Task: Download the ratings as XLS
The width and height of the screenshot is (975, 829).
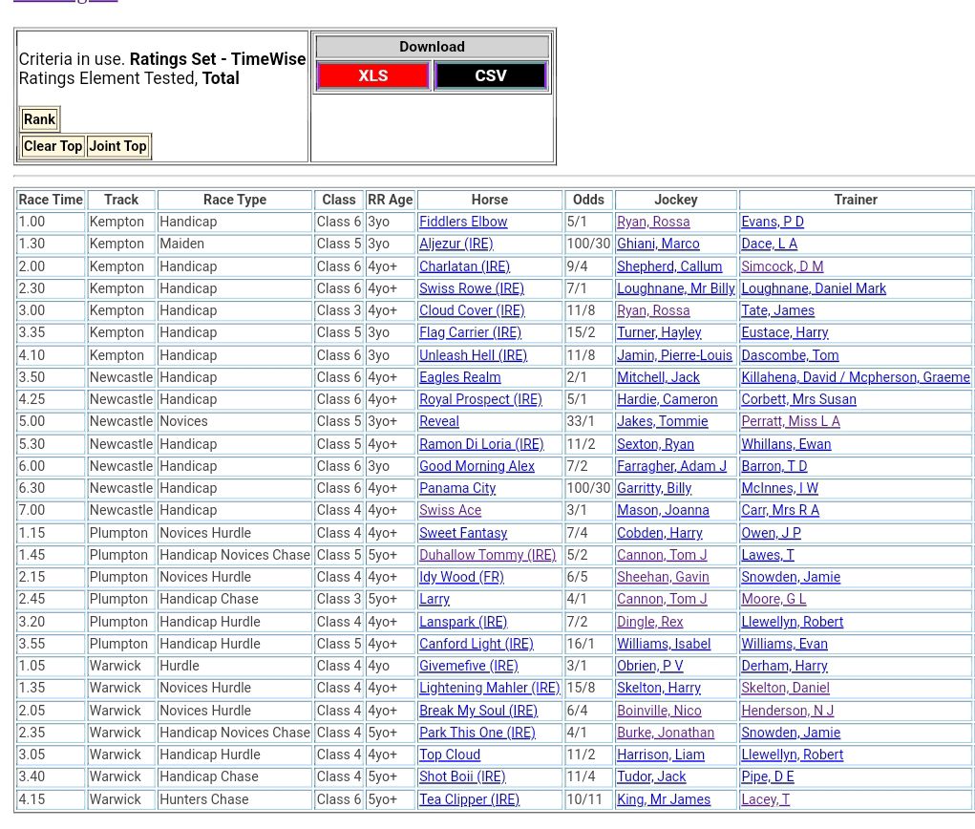Action: [x=372, y=76]
